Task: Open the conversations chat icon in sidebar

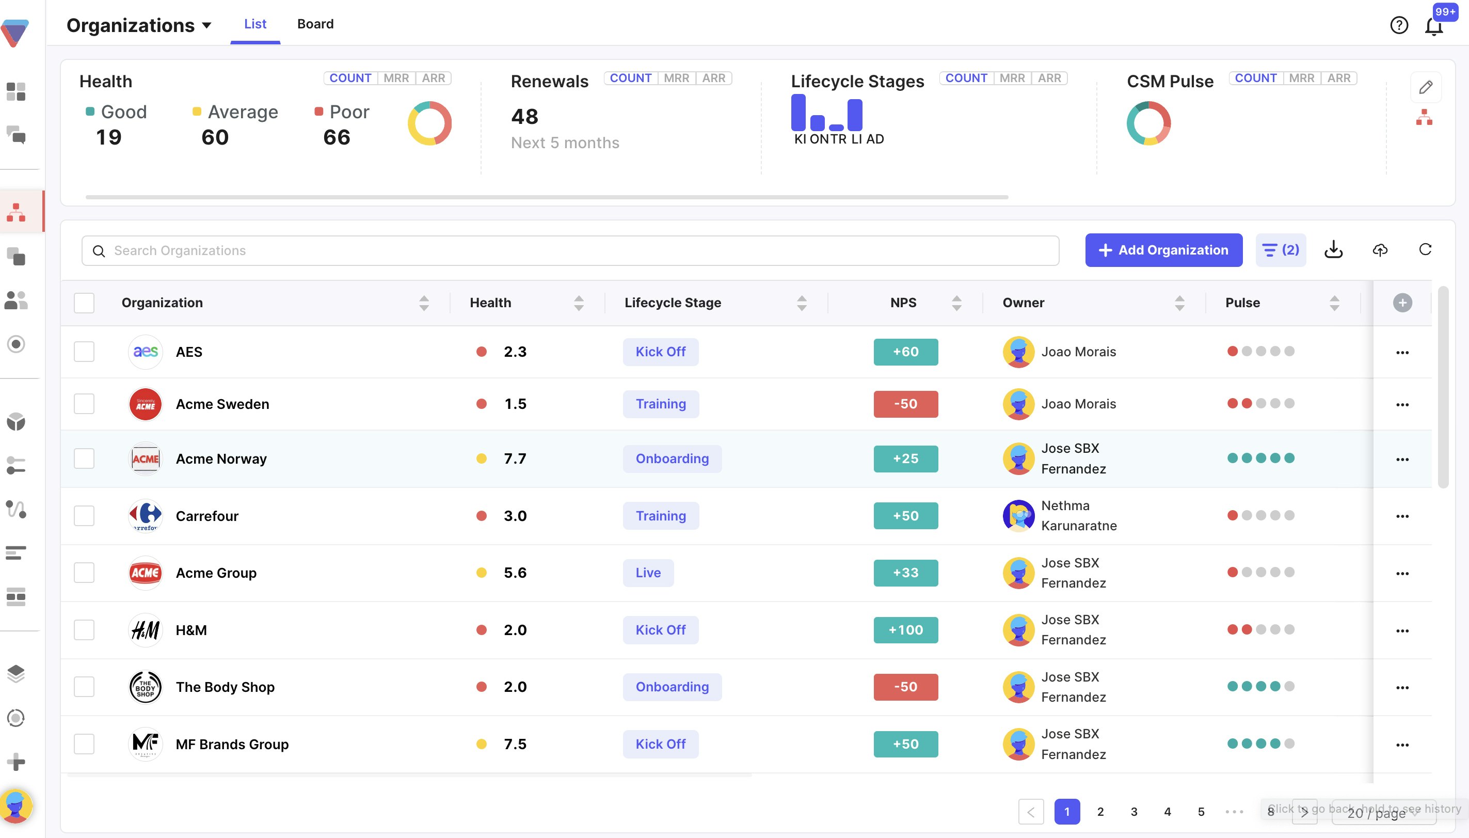Action: coord(16,135)
